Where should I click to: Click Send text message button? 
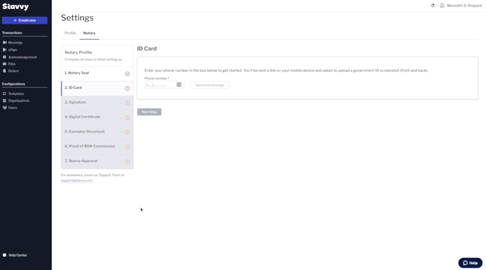pos(210,85)
